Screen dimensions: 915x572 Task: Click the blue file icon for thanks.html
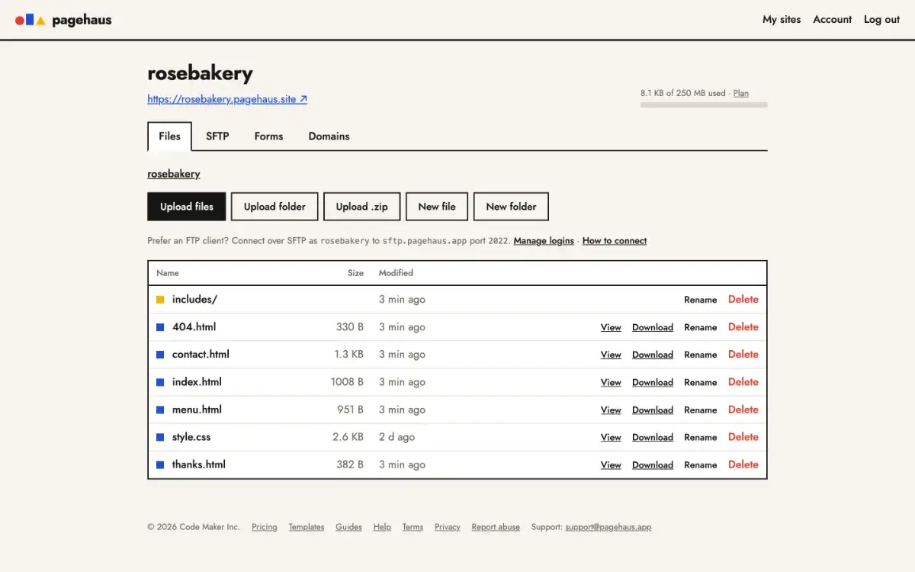(x=160, y=464)
